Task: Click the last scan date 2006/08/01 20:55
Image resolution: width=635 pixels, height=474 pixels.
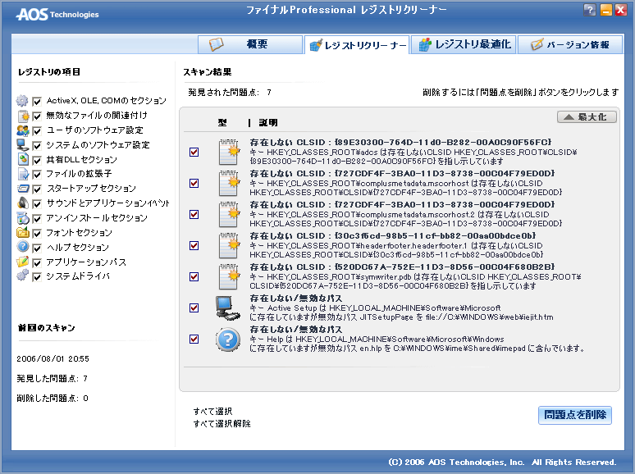Action: (53, 358)
